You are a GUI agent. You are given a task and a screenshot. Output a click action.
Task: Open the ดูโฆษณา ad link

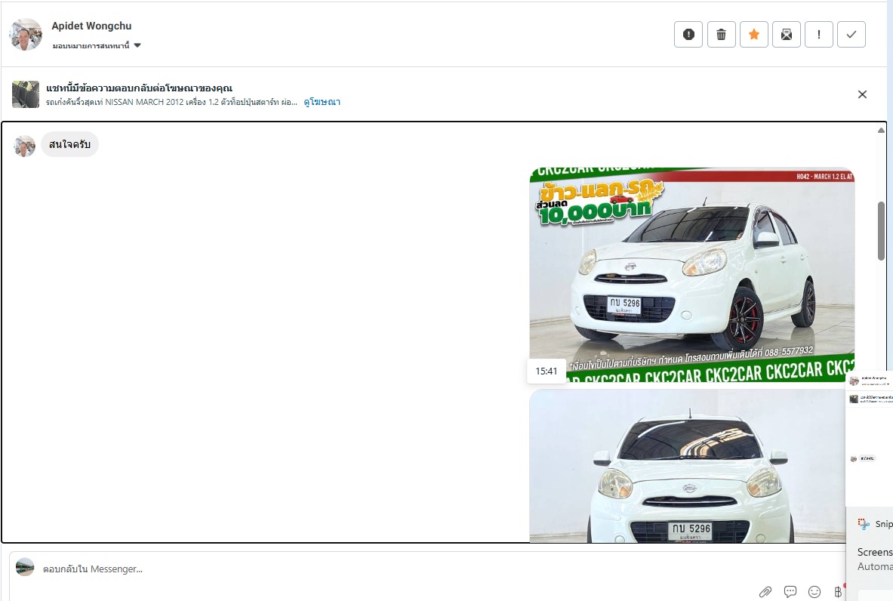coord(322,102)
